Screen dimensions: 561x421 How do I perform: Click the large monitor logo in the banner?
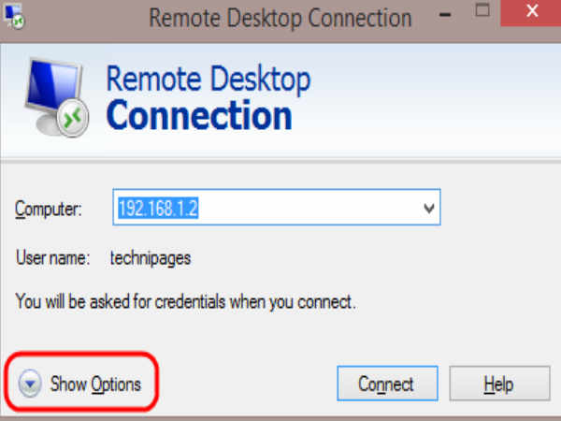click(x=56, y=97)
